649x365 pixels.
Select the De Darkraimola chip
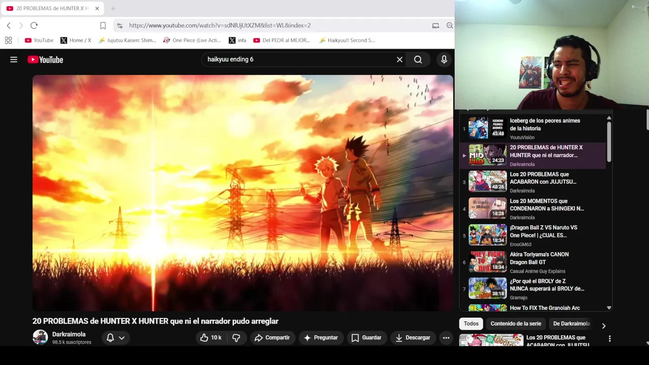[x=571, y=323]
